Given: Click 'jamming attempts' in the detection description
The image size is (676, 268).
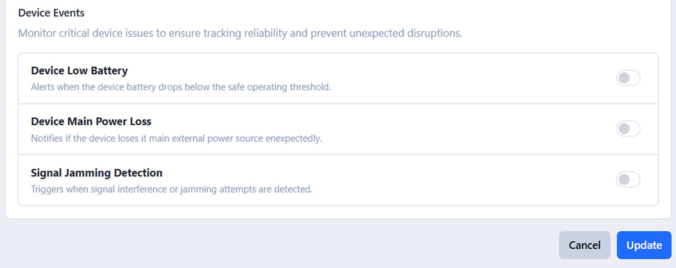Looking at the screenshot, I should click(x=218, y=189).
